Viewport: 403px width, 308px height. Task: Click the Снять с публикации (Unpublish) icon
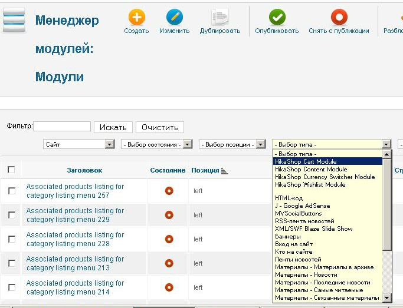(x=339, y=18)
